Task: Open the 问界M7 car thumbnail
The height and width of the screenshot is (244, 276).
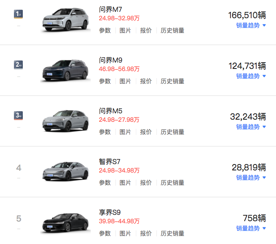Action: point(65,20)
